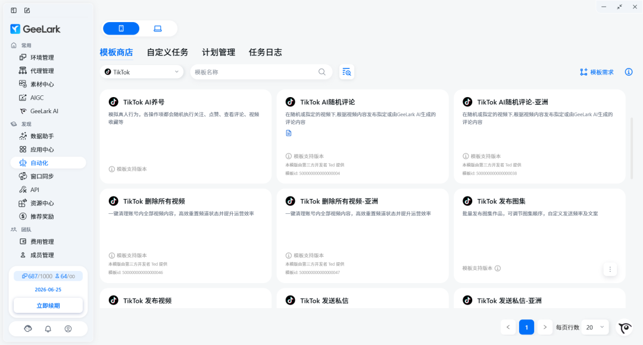Open GeeLark AI in the sidebar

click(48, 111)
